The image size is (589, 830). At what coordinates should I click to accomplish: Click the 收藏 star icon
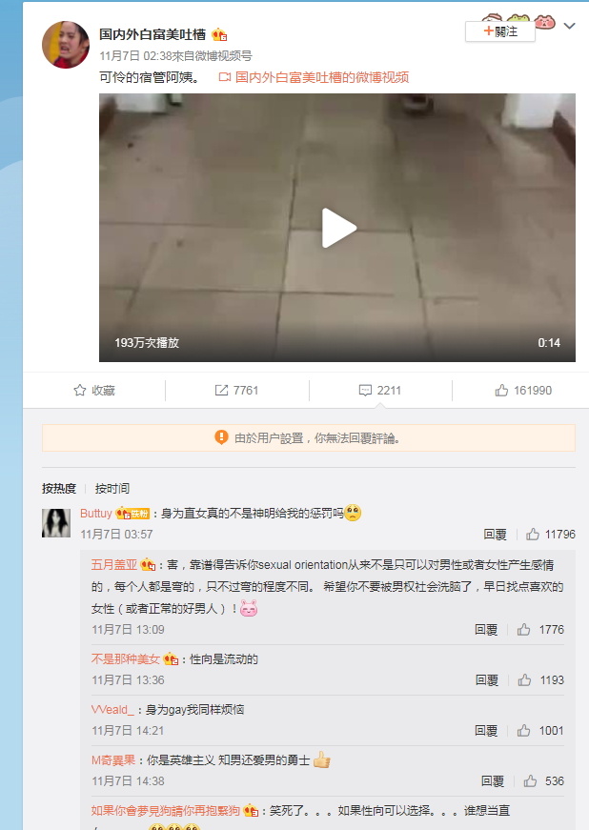[x=80, y=390]
